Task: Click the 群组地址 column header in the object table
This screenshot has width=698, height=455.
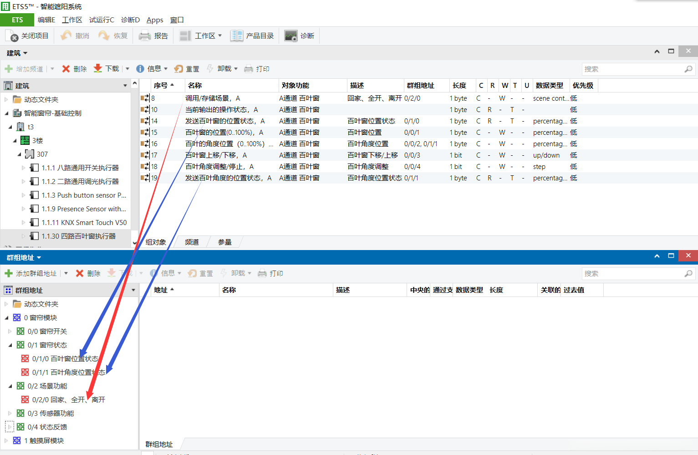Action: point(427,85)
